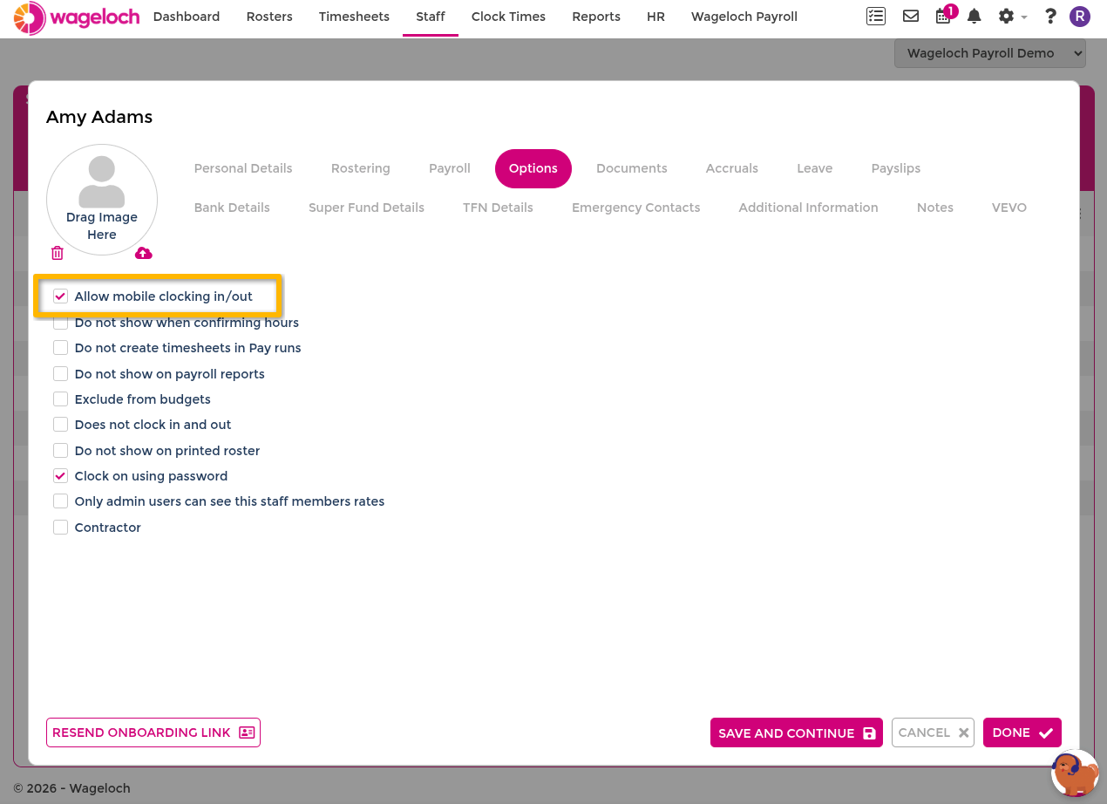
Task: Tick Do not create timesheets in Pay runs
Action: (x=60, y=348)
